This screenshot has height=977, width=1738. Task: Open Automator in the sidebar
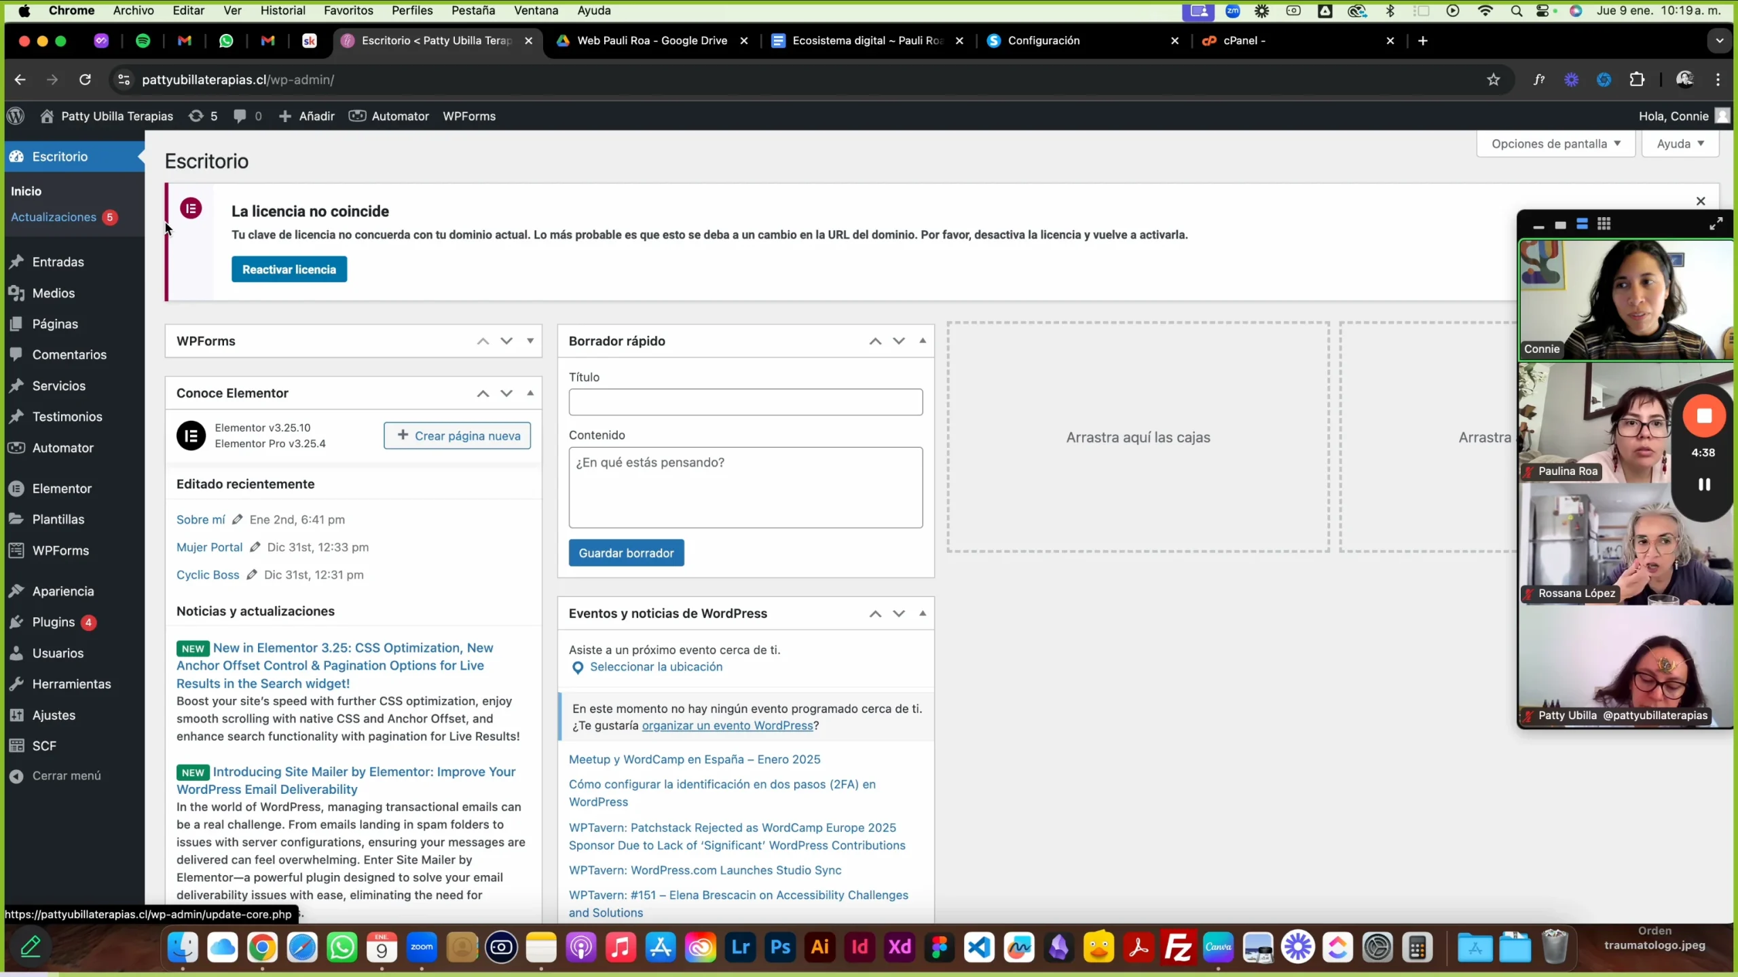[x=63, y=448]
